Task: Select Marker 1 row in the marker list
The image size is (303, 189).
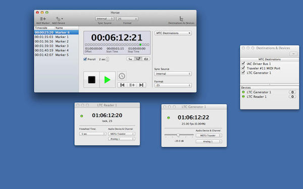Action: (x=56, y=37)
